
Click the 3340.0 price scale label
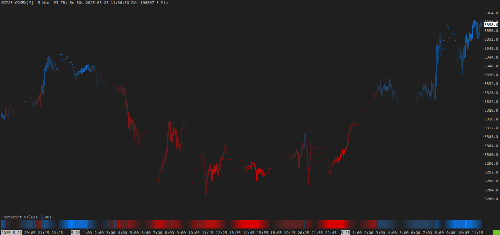point(491,66)
